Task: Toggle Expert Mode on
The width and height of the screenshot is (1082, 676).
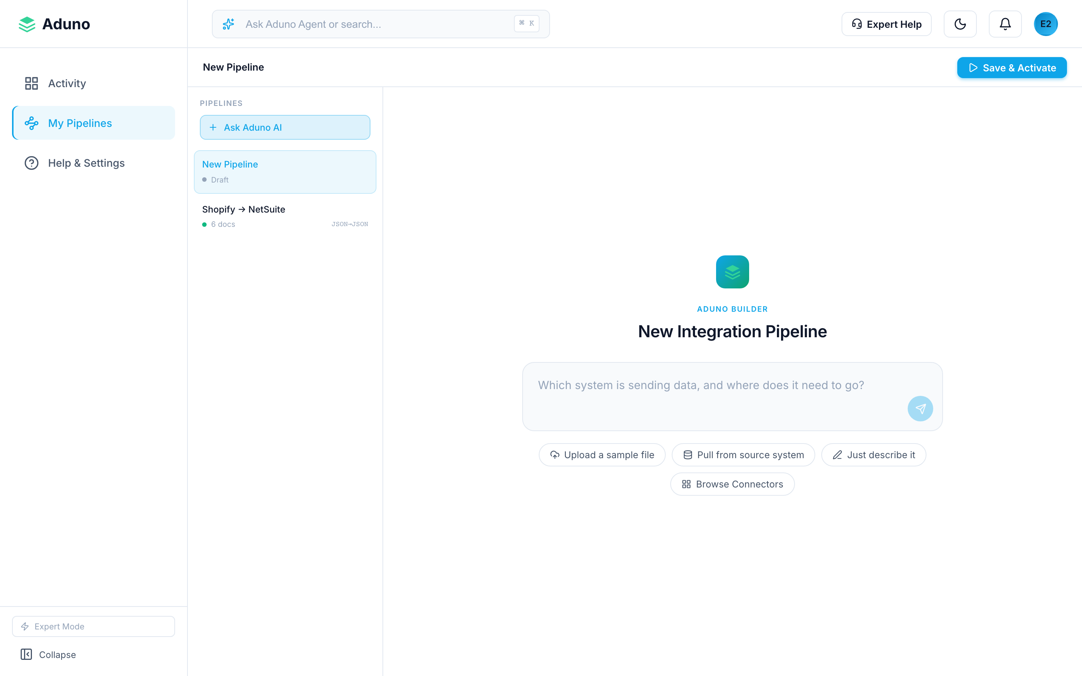Action: click(94, 626)
